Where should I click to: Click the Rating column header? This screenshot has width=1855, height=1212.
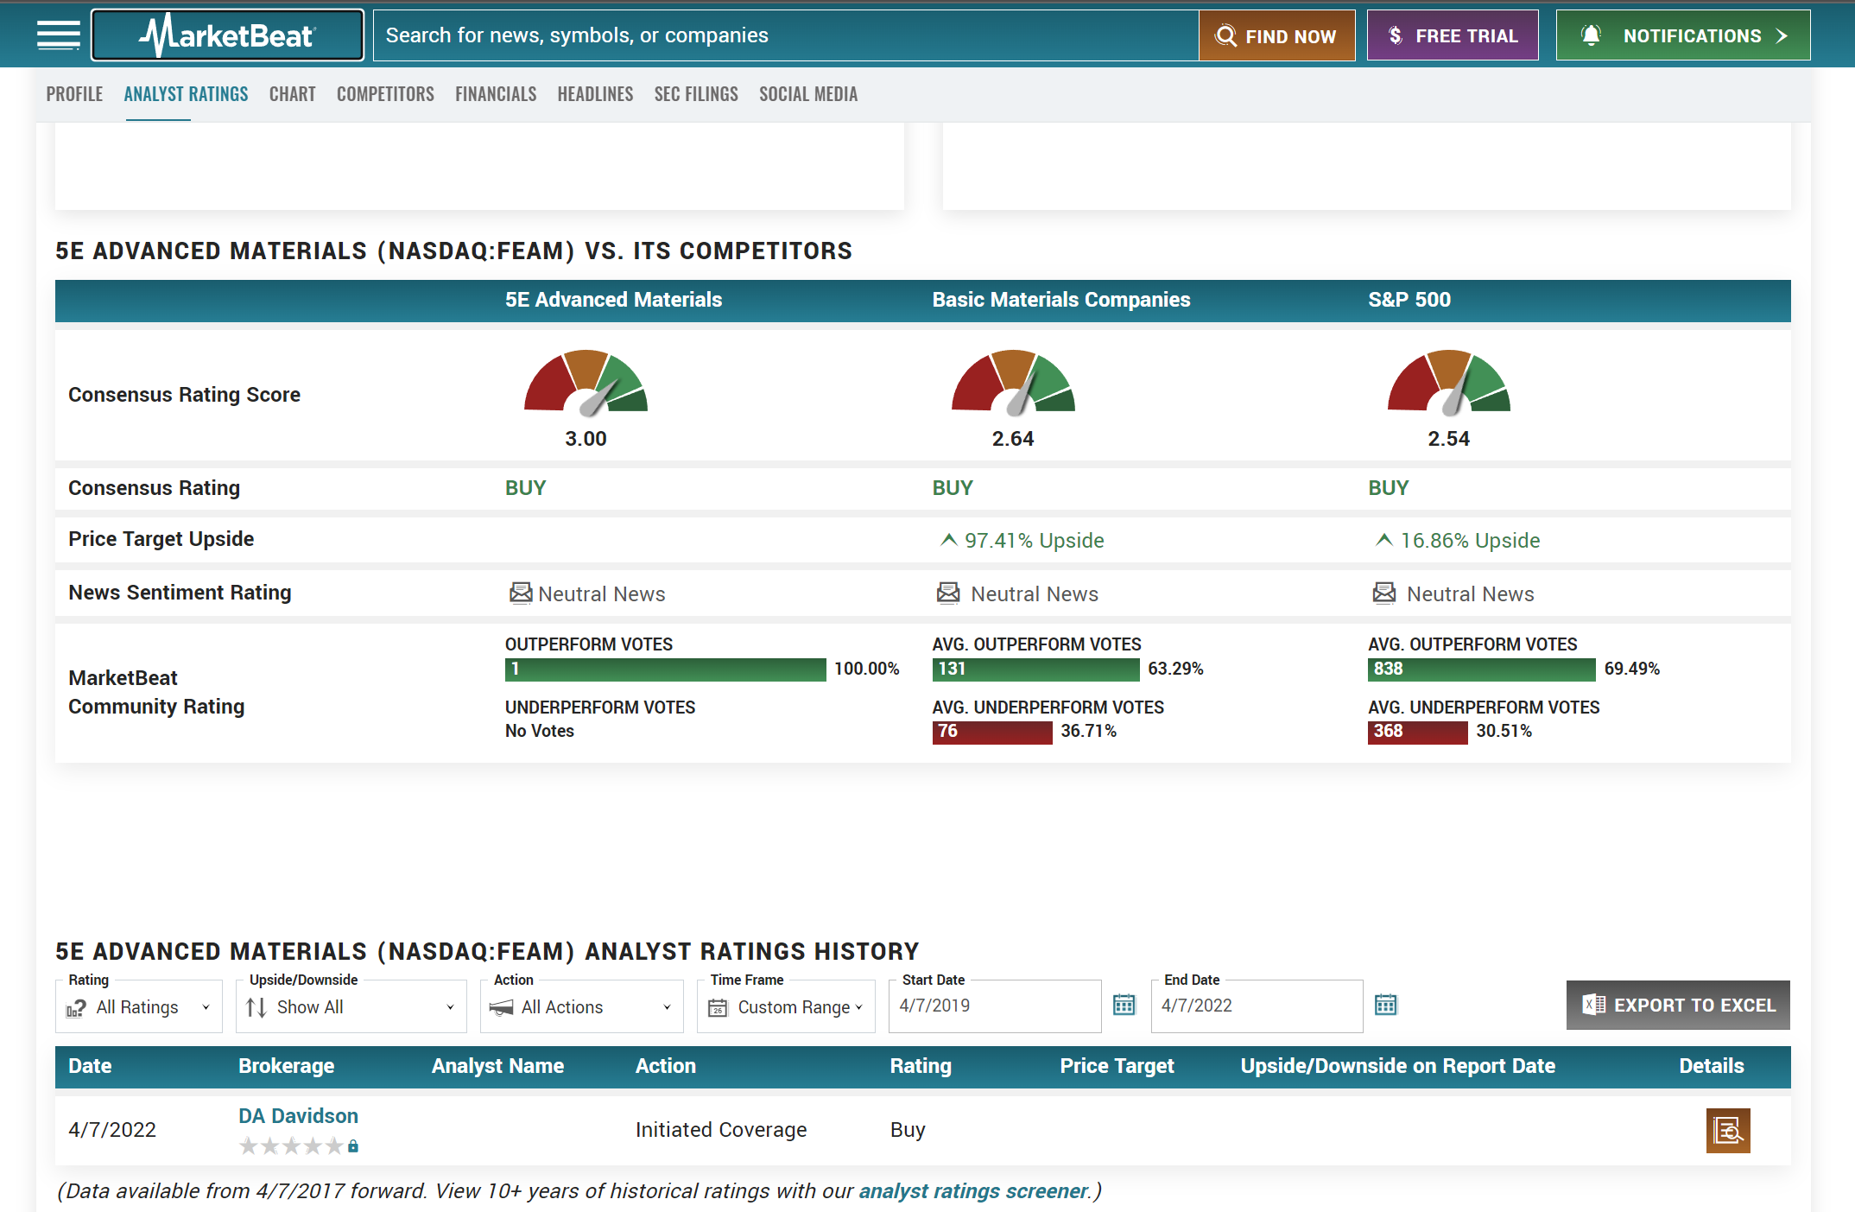[x=921, y=1066]
